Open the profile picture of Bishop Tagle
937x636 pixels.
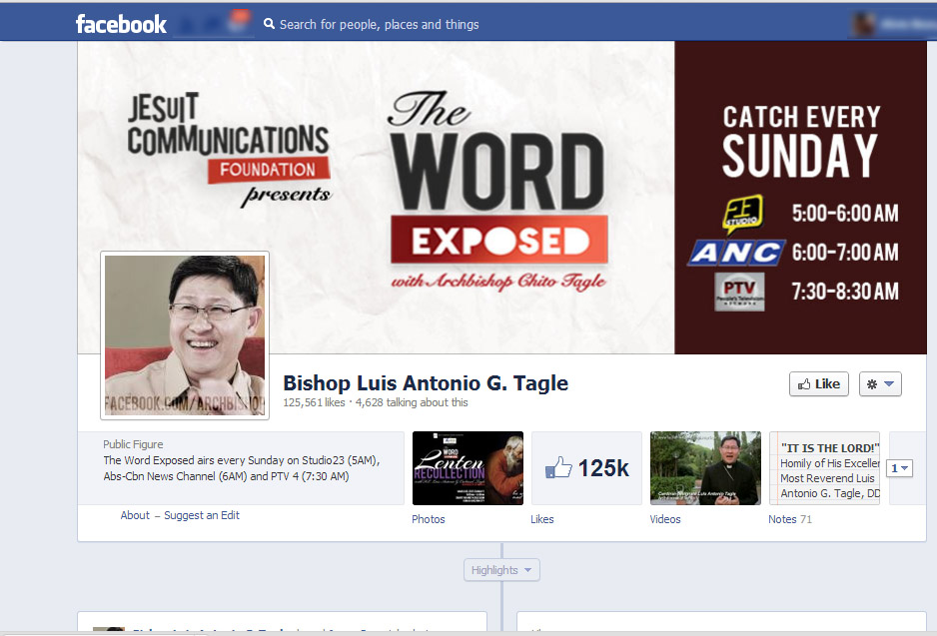(185, 335)
